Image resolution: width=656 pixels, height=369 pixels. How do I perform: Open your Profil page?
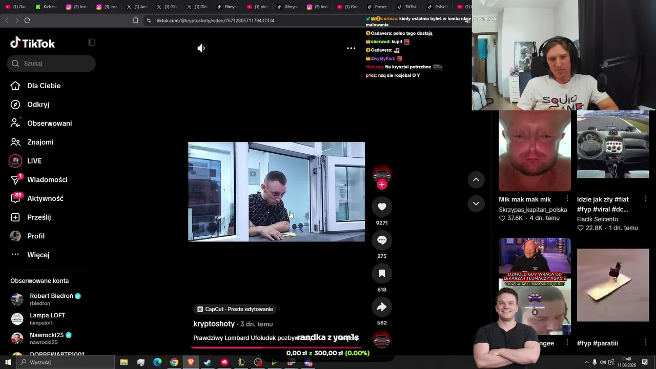pyautogui.click(x=28, y=236)
